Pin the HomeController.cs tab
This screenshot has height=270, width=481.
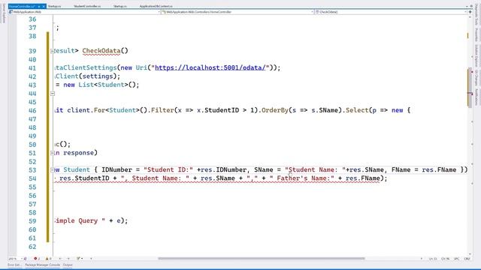39,6
